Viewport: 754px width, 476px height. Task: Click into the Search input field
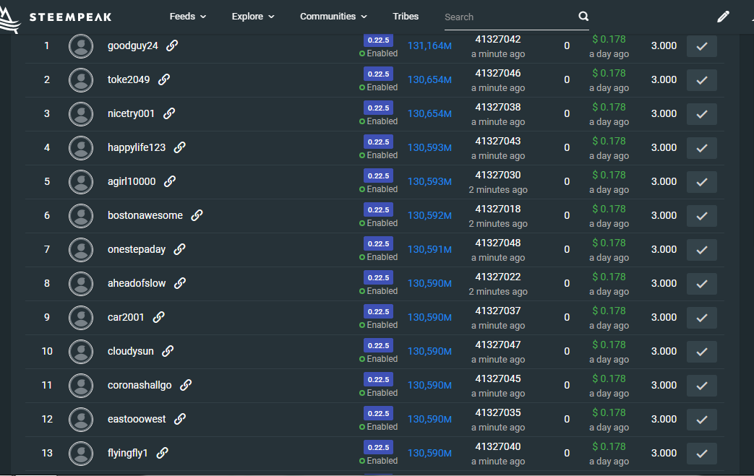tap(506, 17)
